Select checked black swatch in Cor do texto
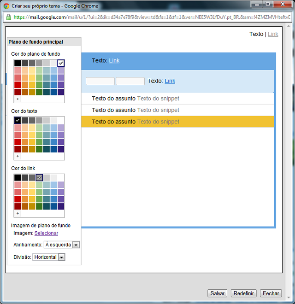Image resolution: width=295 pixels, height=304 pixels. 18,120
